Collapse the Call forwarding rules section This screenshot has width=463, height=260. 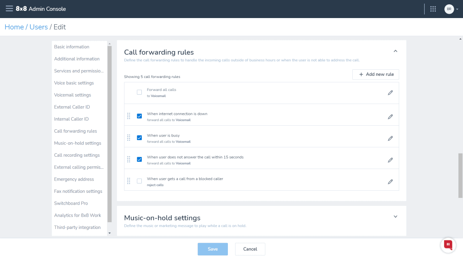coord(395,51)
